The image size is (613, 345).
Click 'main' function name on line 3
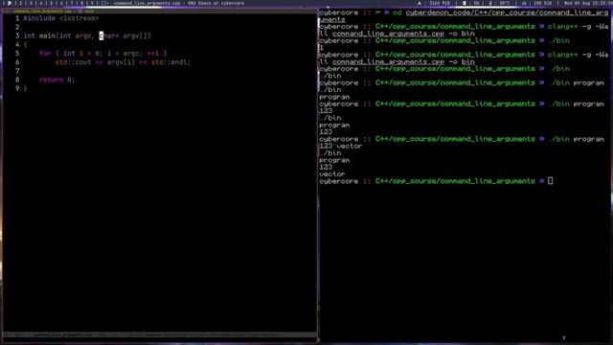pos(47,36)
